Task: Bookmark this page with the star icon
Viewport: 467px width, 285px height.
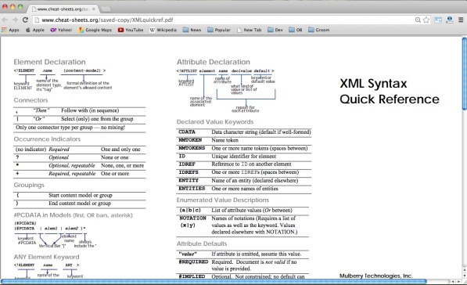Action: click(x=426, y=20)
